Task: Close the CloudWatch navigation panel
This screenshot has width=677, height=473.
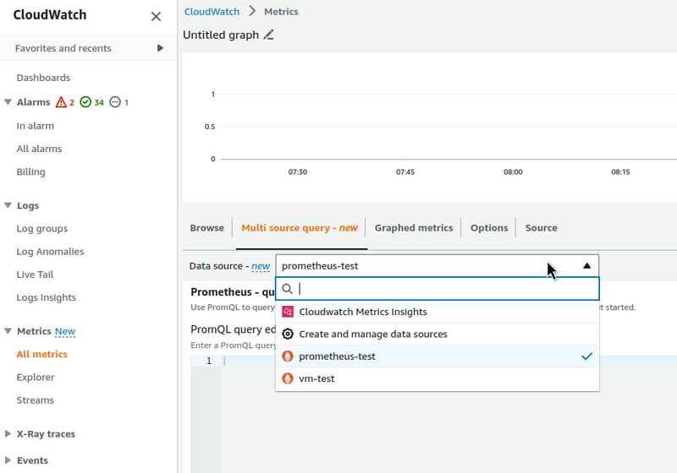Action: (x=156, y=16)
